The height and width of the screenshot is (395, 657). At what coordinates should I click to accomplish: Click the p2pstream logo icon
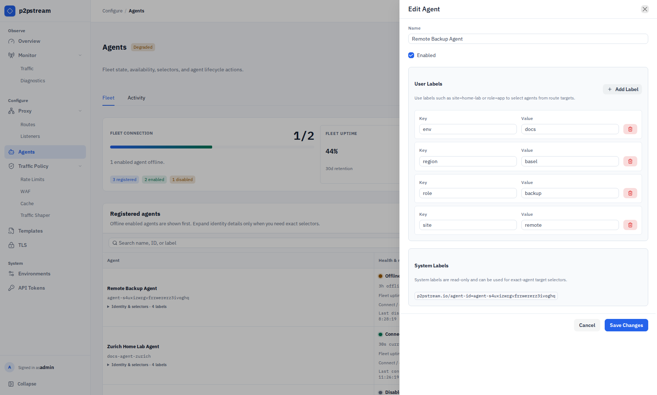tap(10, 11)
